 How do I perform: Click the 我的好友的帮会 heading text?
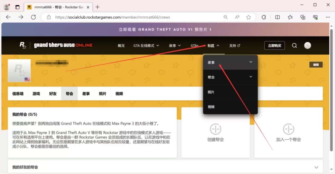[25, 167]
